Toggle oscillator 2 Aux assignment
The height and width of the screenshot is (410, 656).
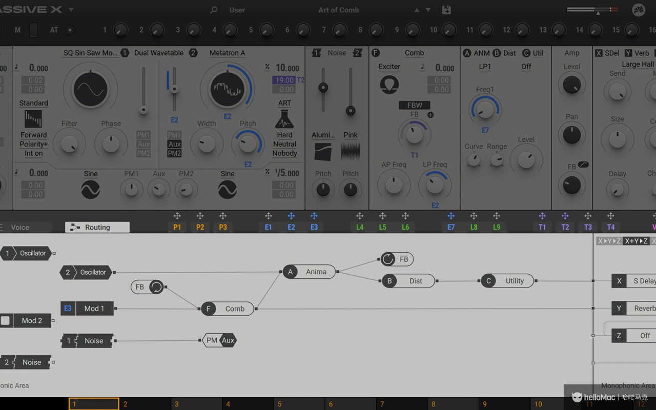click(x=174, y=145)
